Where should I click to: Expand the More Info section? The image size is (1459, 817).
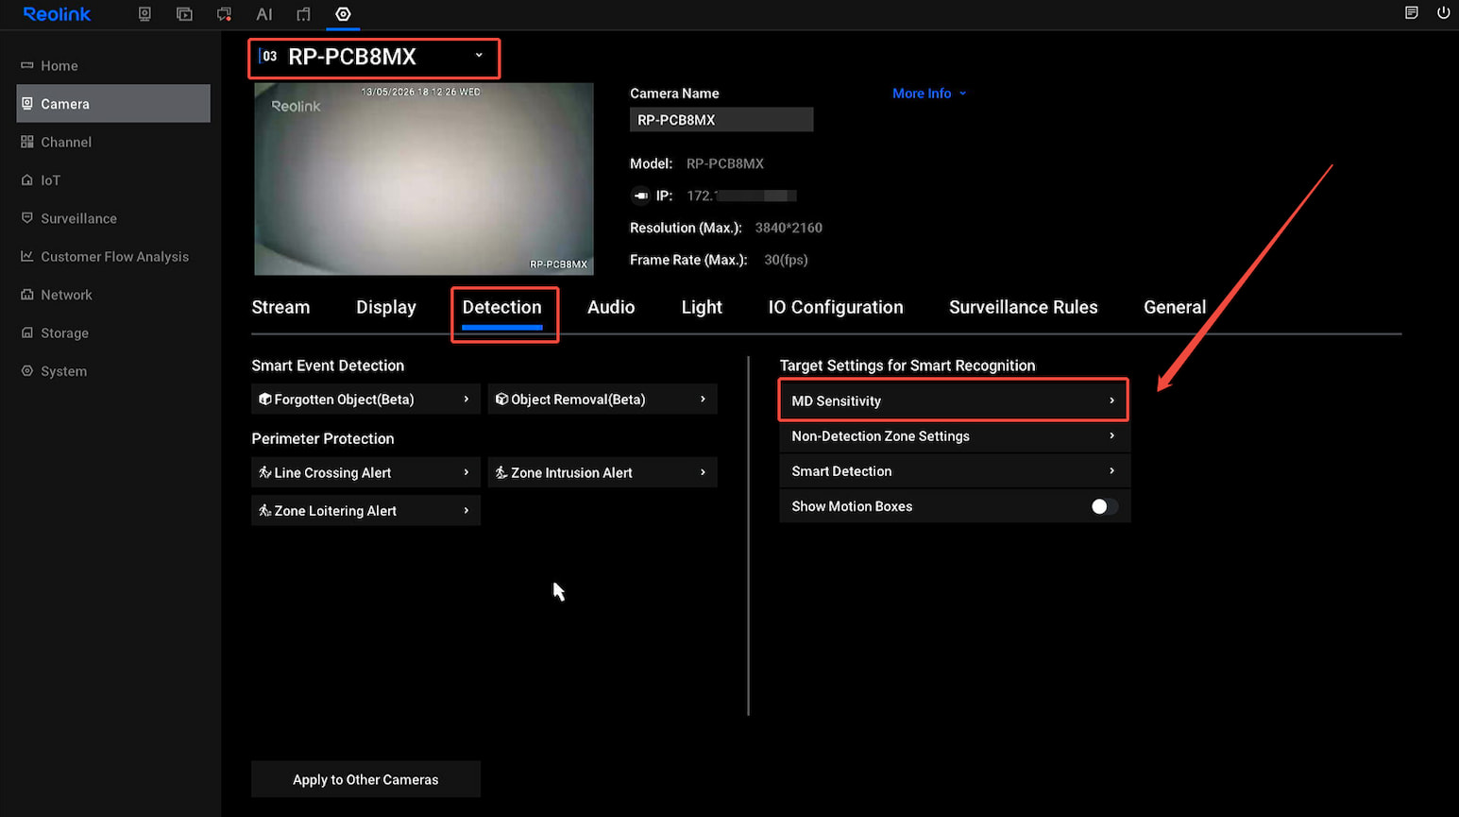(929, 94)
